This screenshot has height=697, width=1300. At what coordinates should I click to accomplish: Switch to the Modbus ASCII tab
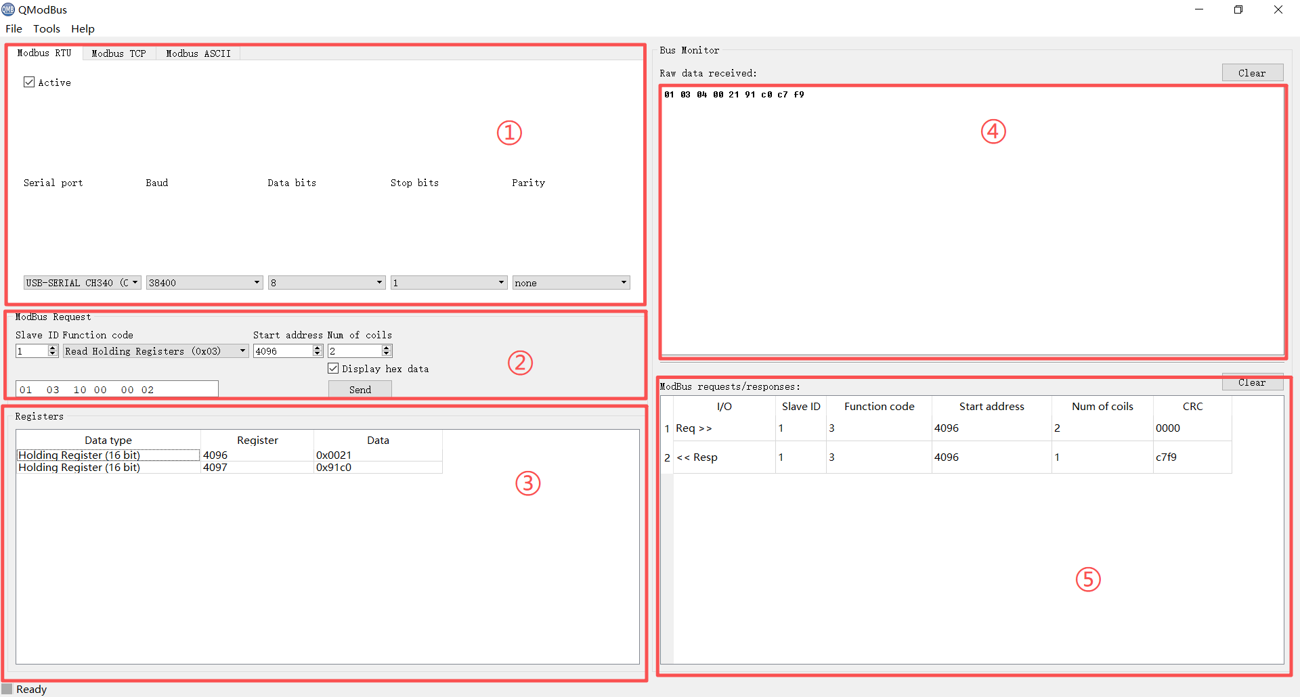tap(198, 53)
